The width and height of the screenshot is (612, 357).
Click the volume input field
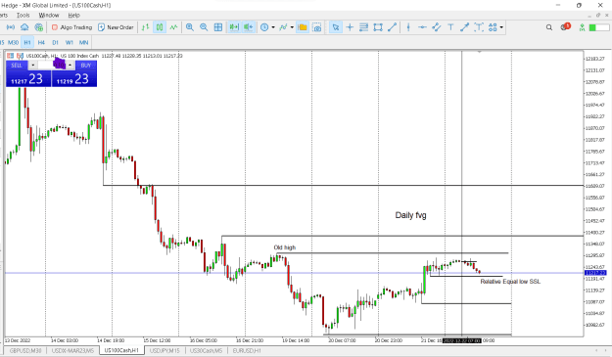coord(52,66)
